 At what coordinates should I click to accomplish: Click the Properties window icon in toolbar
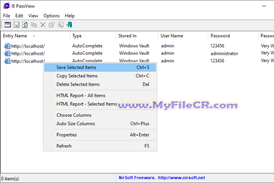click(8, 25)
